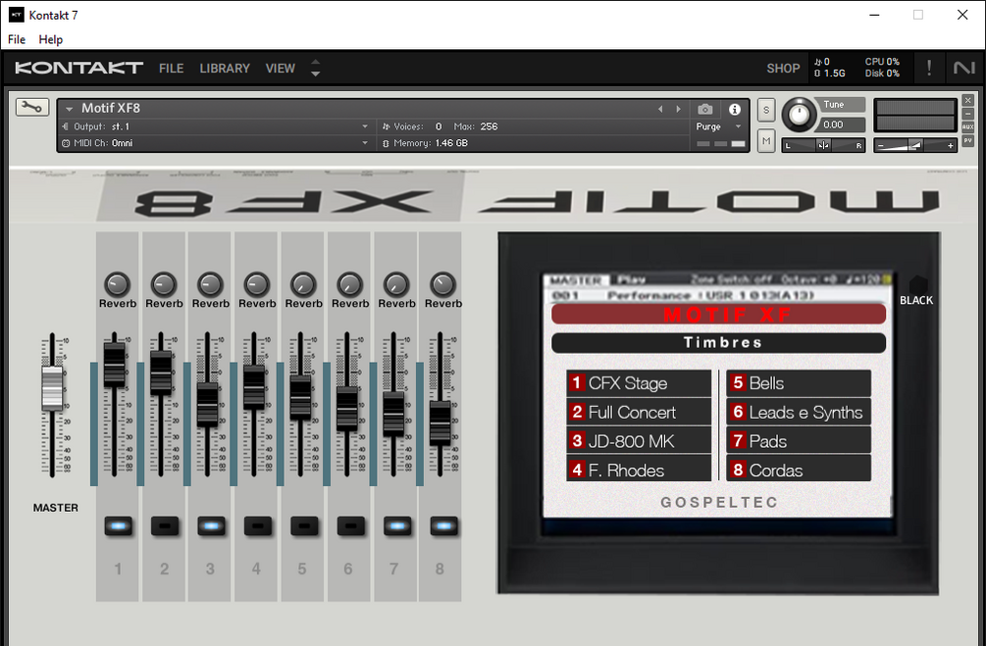Toggle channel 5 power button
This screenshot has width=986, height=646.
pyautogui.click(x=304, y=526)
